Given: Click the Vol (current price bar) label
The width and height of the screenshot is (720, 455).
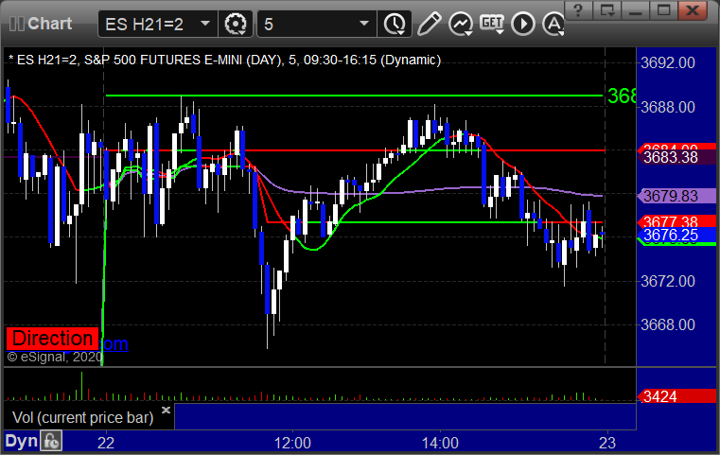Looking at the screenshot, I should (x=82, y=417).
